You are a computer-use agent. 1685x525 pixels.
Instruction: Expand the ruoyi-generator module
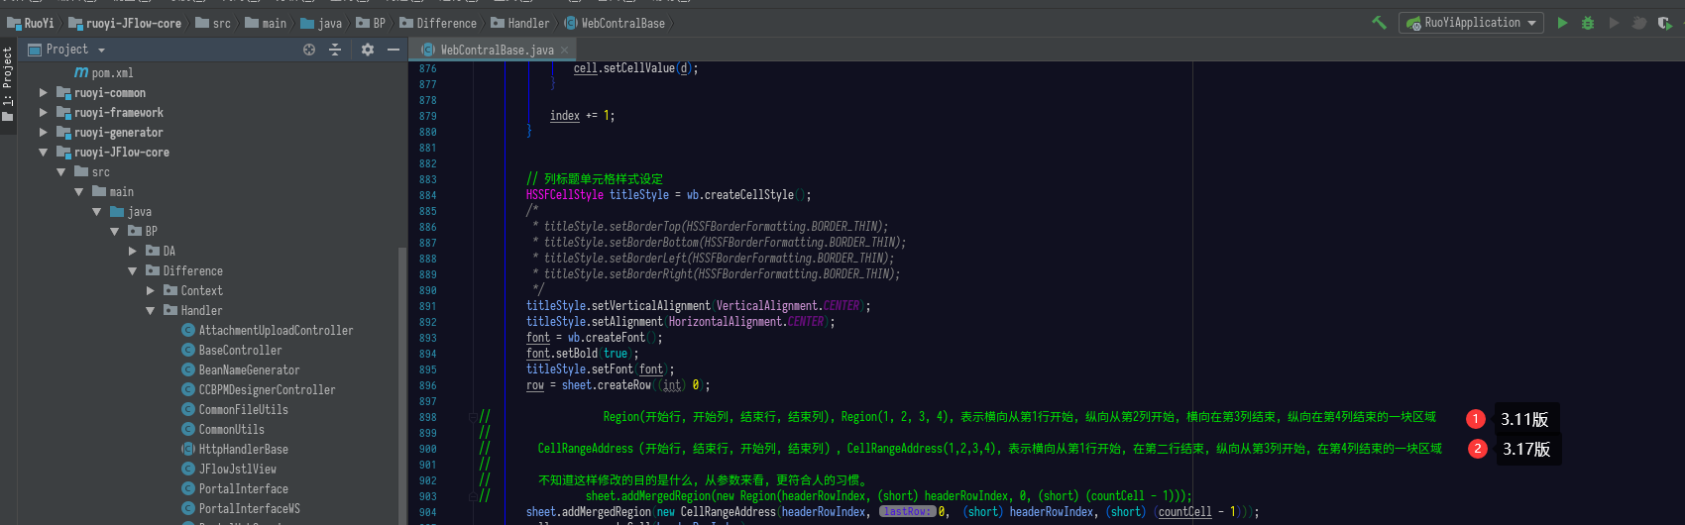coord(43,133)
